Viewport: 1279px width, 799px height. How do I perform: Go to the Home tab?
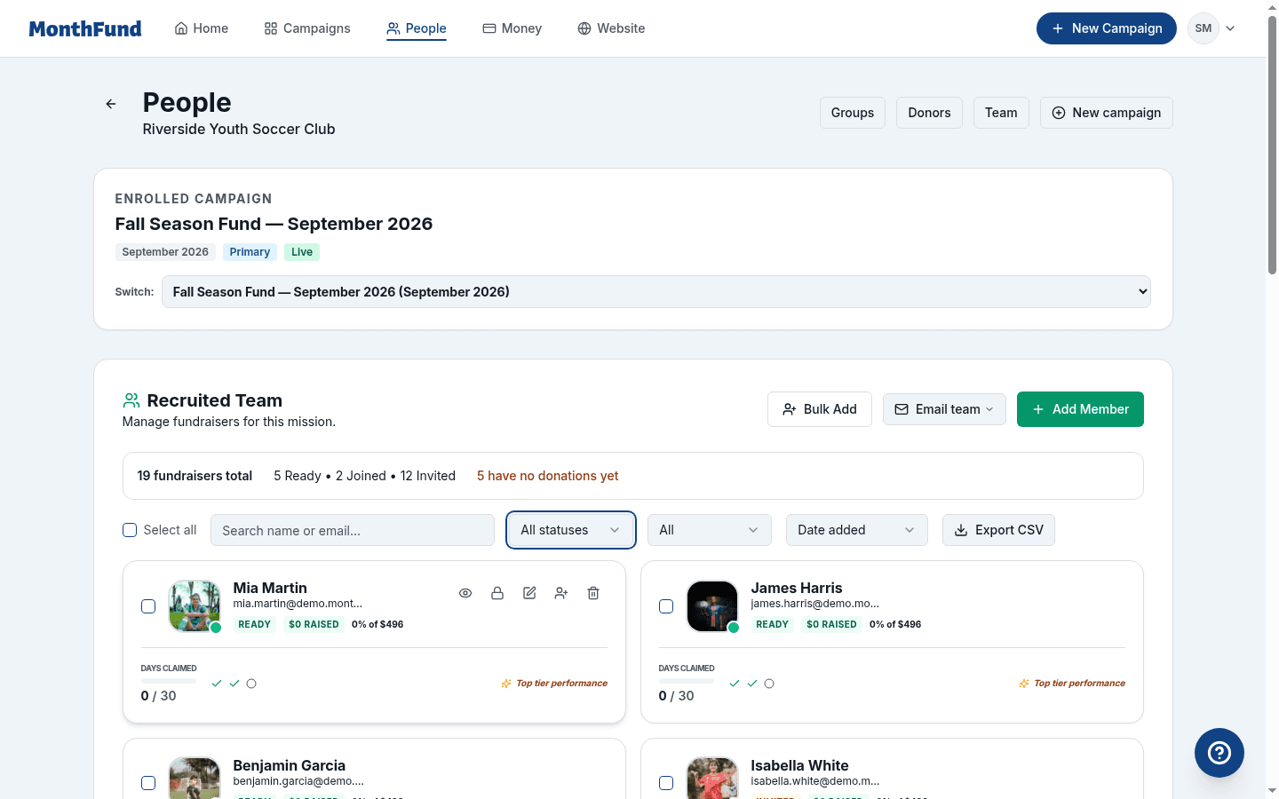click(x=202, y=28)
